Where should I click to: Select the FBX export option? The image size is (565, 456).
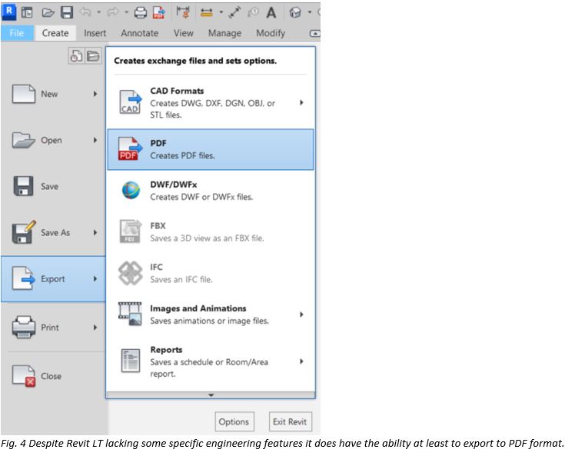211,231
